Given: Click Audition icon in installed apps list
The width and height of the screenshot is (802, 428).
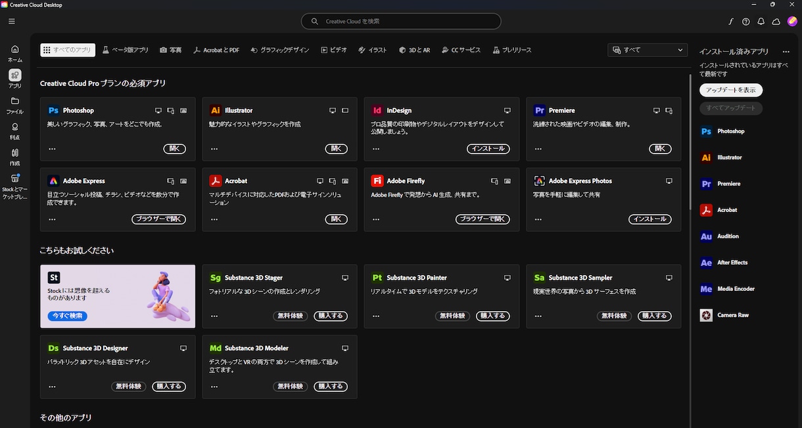Looking at the screenshot, I should [706, 236].
